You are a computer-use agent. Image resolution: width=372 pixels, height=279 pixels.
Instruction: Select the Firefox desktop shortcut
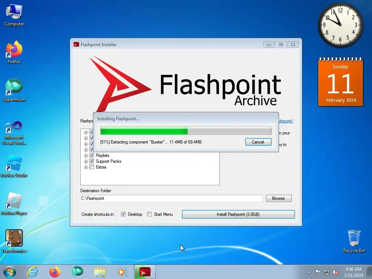tap(14, 52)
